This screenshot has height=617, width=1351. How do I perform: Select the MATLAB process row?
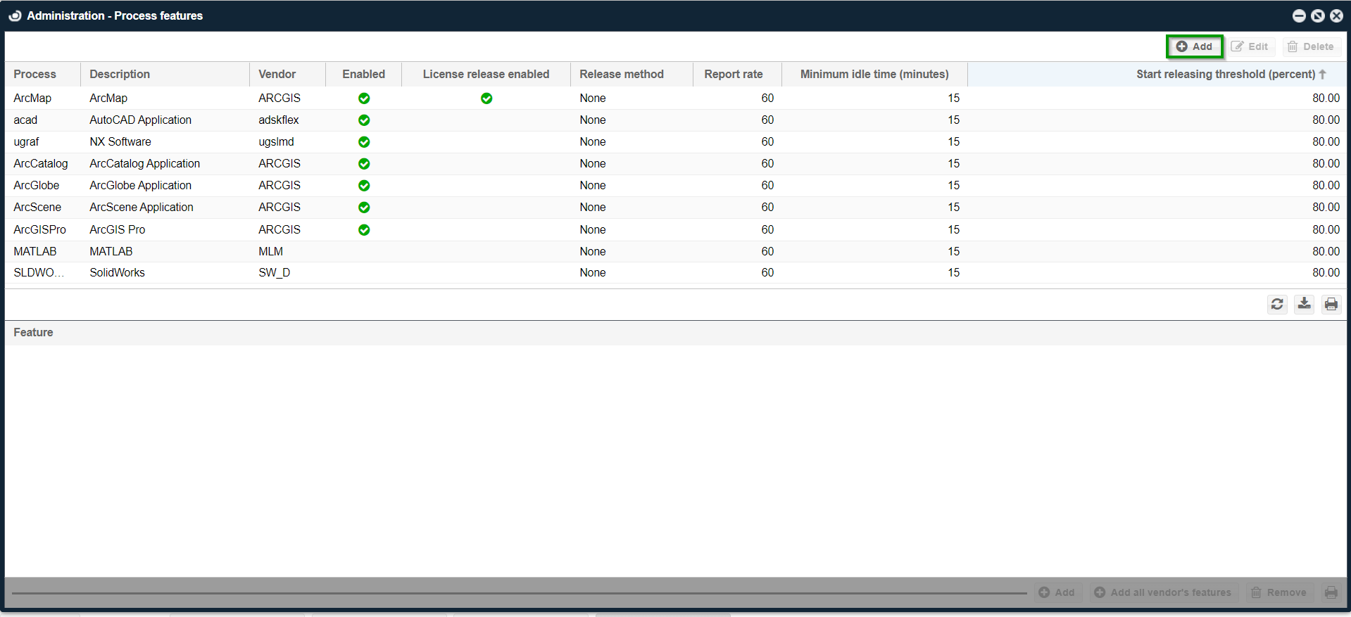[x=35, y=251]
